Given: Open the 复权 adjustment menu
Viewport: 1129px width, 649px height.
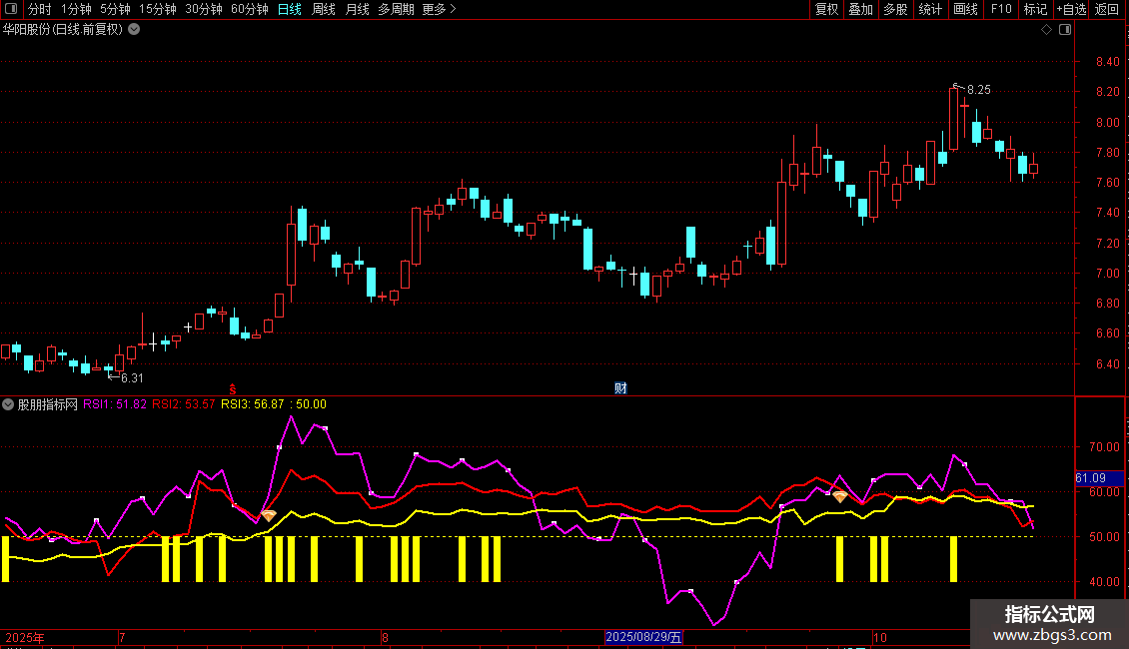Looking at the screenshot, I should [826, 9].
